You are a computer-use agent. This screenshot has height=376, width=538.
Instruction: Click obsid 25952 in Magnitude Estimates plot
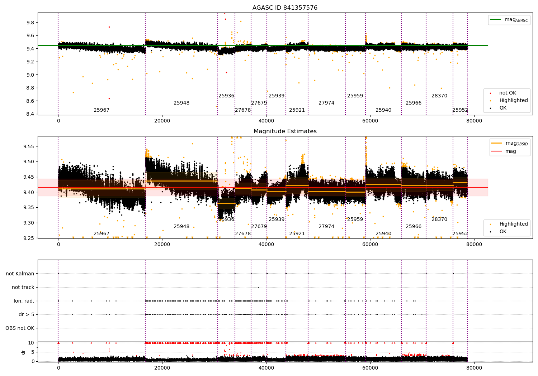click(x=460, y=234)
